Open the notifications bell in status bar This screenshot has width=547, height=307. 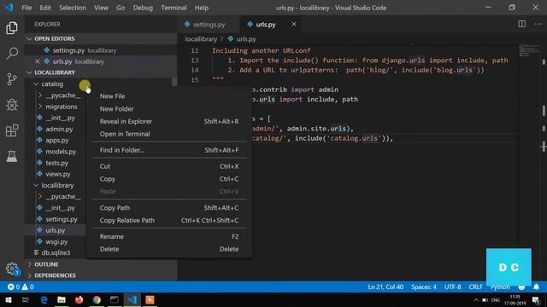coord(536,287)
